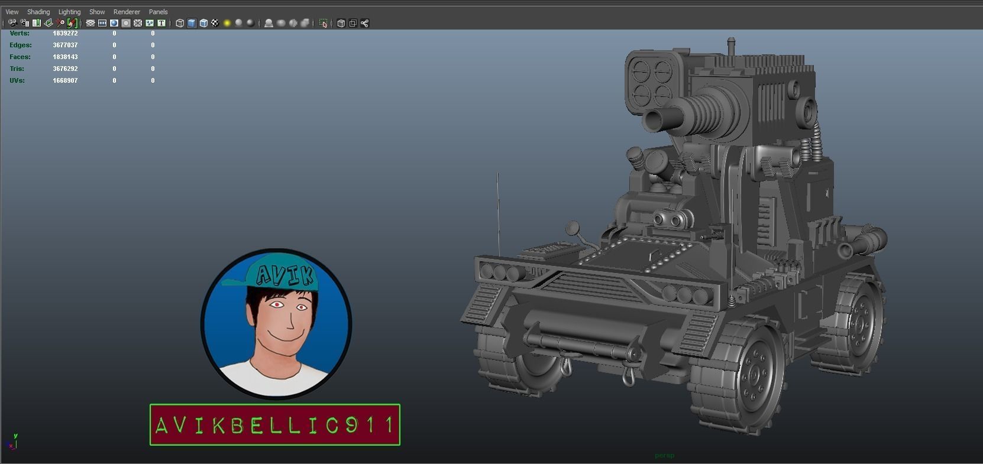Open the View menu
Image resolution: width=983 pixels, height=464 pixels.
pyautogui.click(x=12, y=12)
